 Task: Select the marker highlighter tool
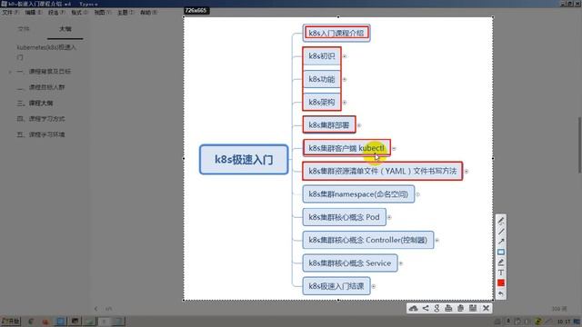pyautogui.click(x=501, y=263)
